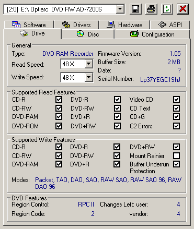
Task: Click the floppy disk save icon
Action: coord(135,9)
